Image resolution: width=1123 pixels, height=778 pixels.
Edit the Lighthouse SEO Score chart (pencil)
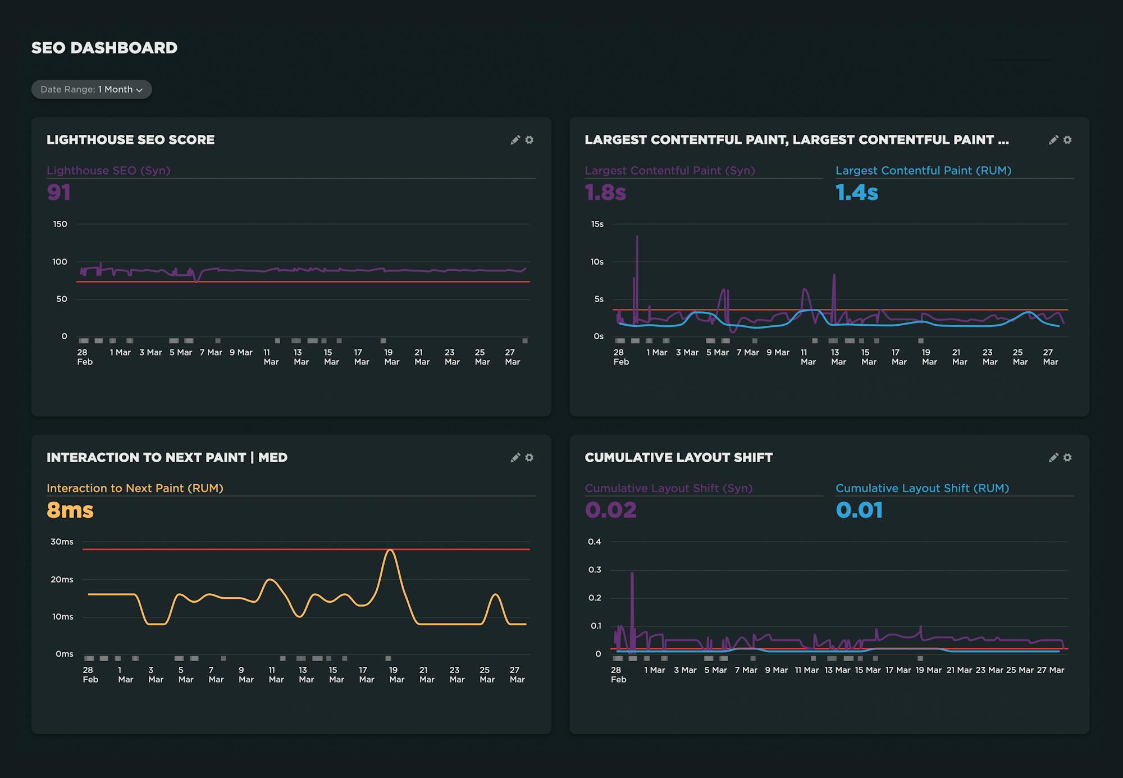[515, 140]
